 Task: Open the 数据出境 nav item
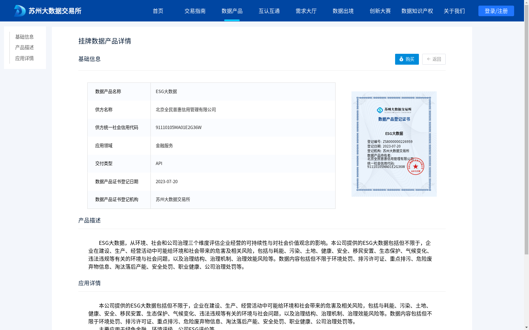tap(343, 11)
